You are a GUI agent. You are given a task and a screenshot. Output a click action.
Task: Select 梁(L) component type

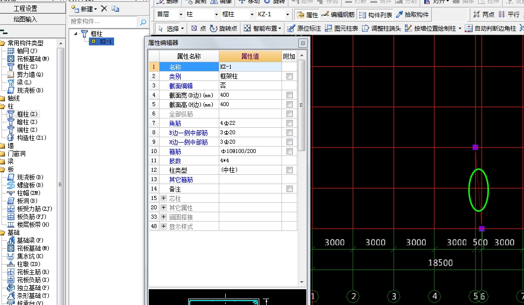click(20, 82)
